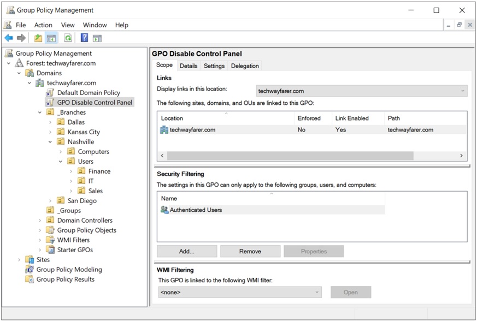Switch to the Delegation tab
Viewport: 477px width, 321px height.
coord(245,66)
